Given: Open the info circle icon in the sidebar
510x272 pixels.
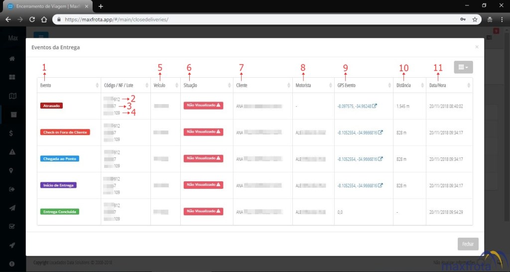Looking at the screenshot, I should pos(12,263).
